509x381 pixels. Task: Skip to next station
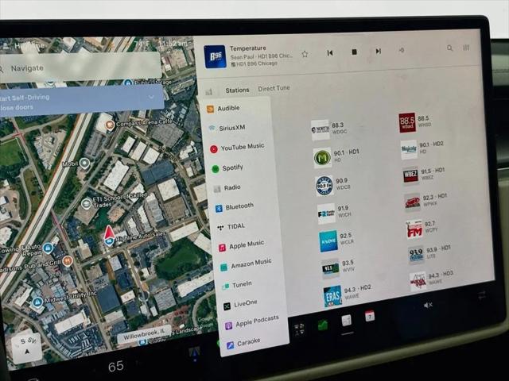(x=379, y=51)
